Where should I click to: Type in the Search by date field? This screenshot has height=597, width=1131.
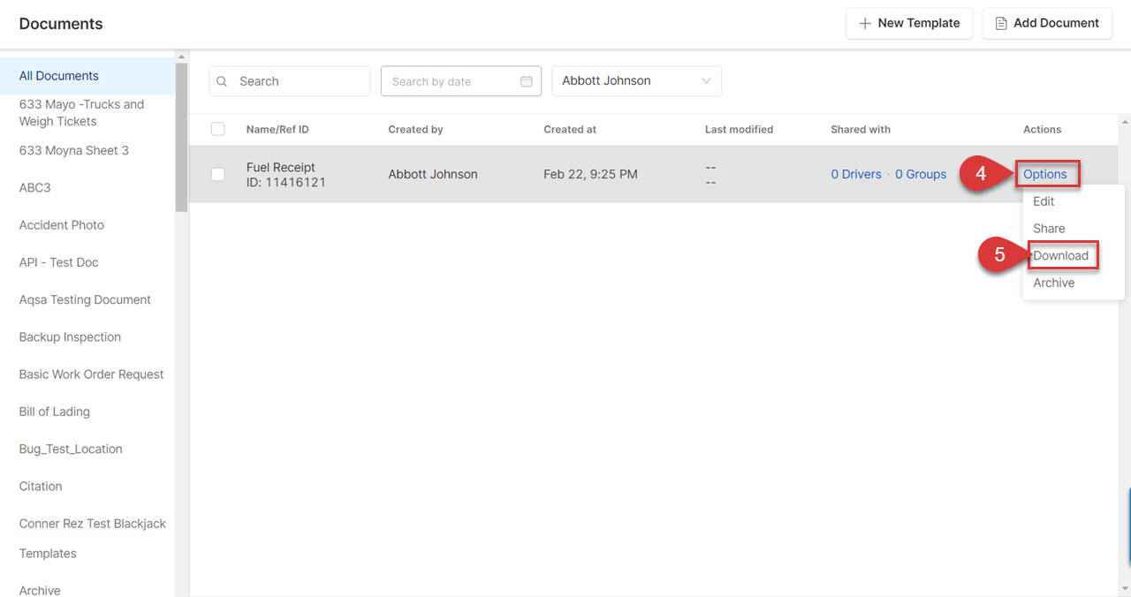pos(451,81)
